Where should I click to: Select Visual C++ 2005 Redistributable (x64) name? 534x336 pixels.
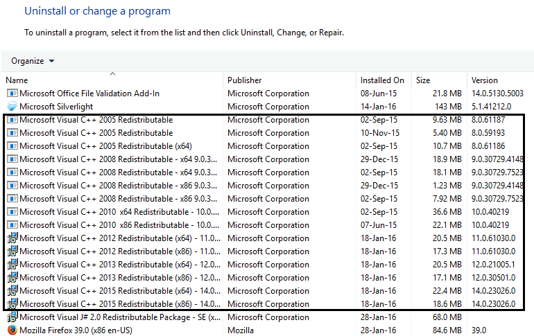click(x=105, y=146)
